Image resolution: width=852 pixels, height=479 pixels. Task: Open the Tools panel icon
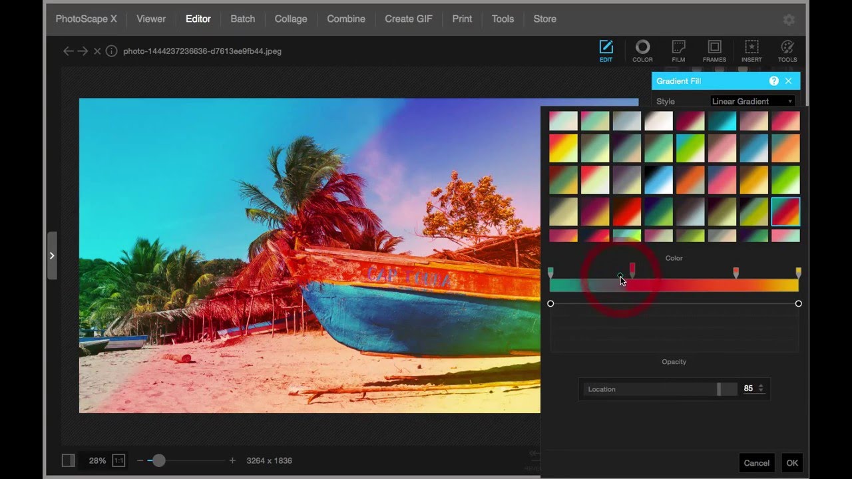[x=787, y=51]
